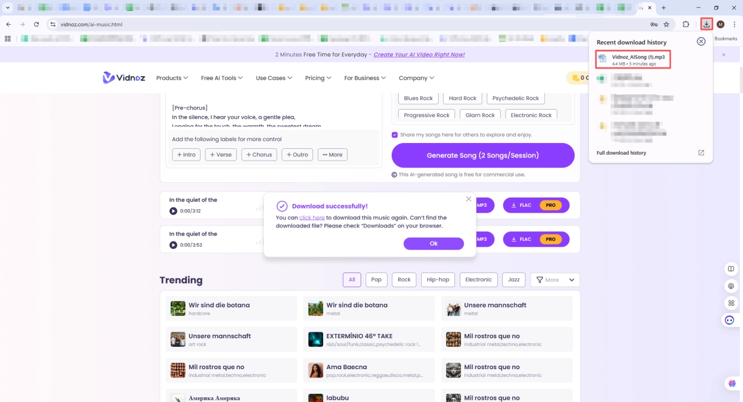Uncheck "Share my songs here for others"
The width and height of the screenshot is (743, 402).
395,134
